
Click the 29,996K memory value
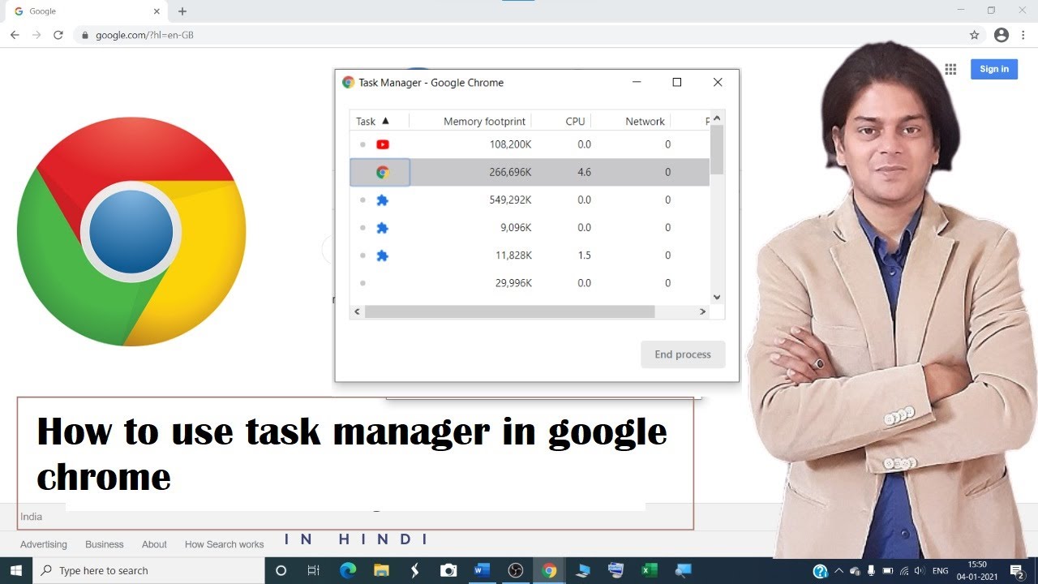pyautogui.click(x=513, y=283)
